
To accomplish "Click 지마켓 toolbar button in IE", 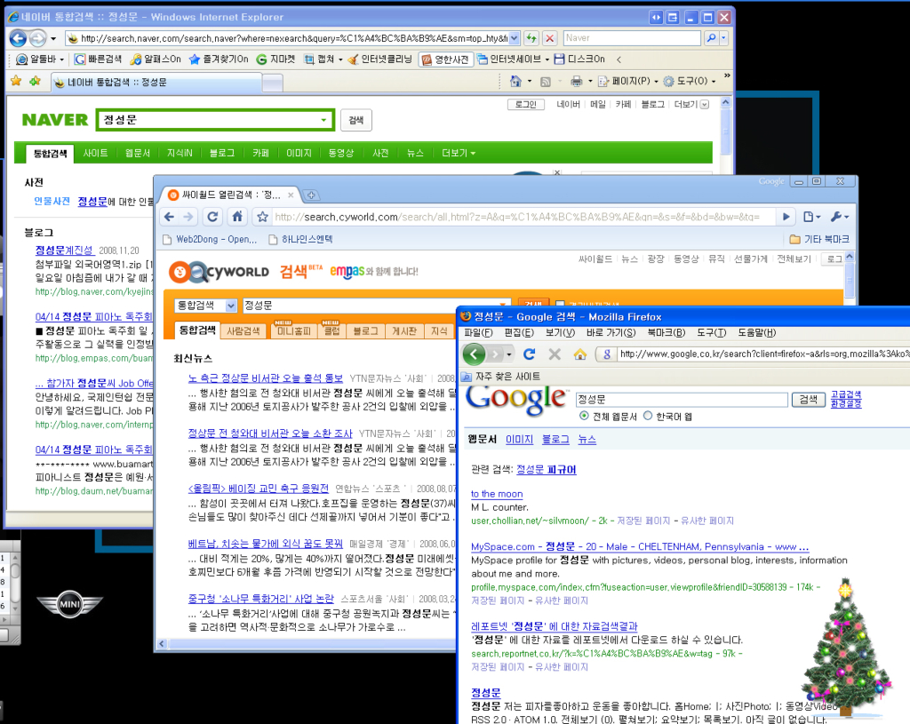I will click(x=276, y=60).
